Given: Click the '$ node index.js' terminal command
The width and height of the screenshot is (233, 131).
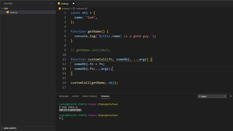Looking at the screenshot, I should point(68,107).
